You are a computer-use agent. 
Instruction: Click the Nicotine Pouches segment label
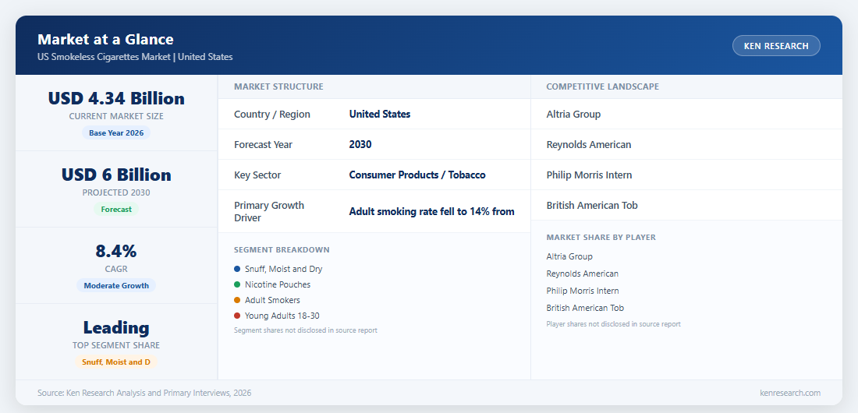tap(278, 284)
